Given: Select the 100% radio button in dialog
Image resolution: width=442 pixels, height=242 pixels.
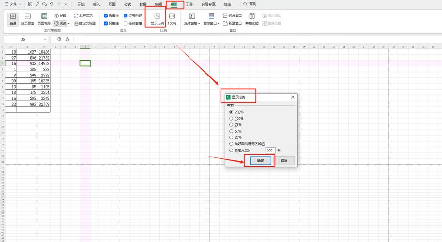Looking at the screenshot, I should pos(231,119).
